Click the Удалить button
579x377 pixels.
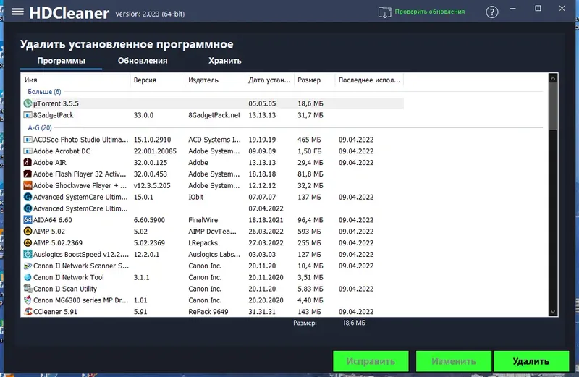[x=531, y=361]
